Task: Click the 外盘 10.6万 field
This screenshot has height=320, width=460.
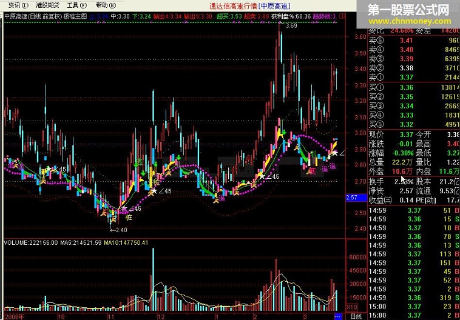Action: pos(391,171)
